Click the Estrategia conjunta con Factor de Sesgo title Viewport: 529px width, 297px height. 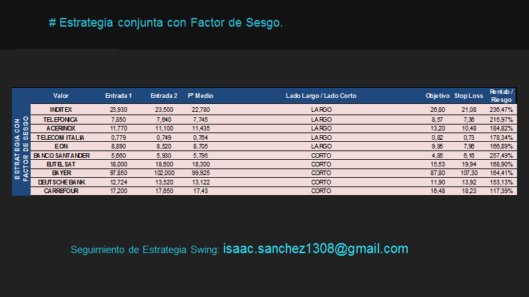(166, 23)
